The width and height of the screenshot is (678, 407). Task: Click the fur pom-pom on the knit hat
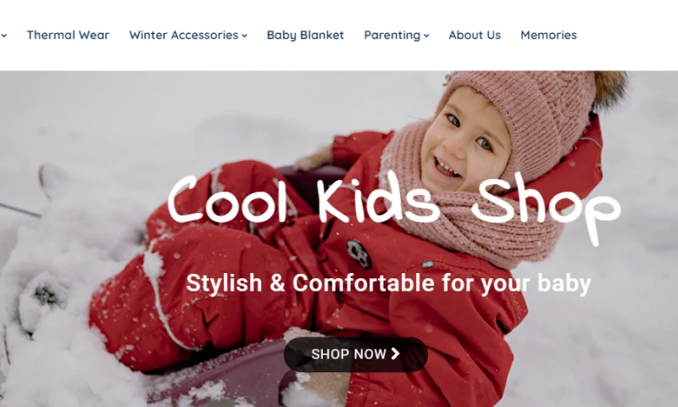click(x=609, y=89)
